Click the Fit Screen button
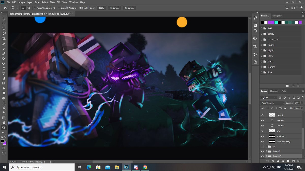Image resolution: width=305 pixels, height=171 pixels. point(114,8)
